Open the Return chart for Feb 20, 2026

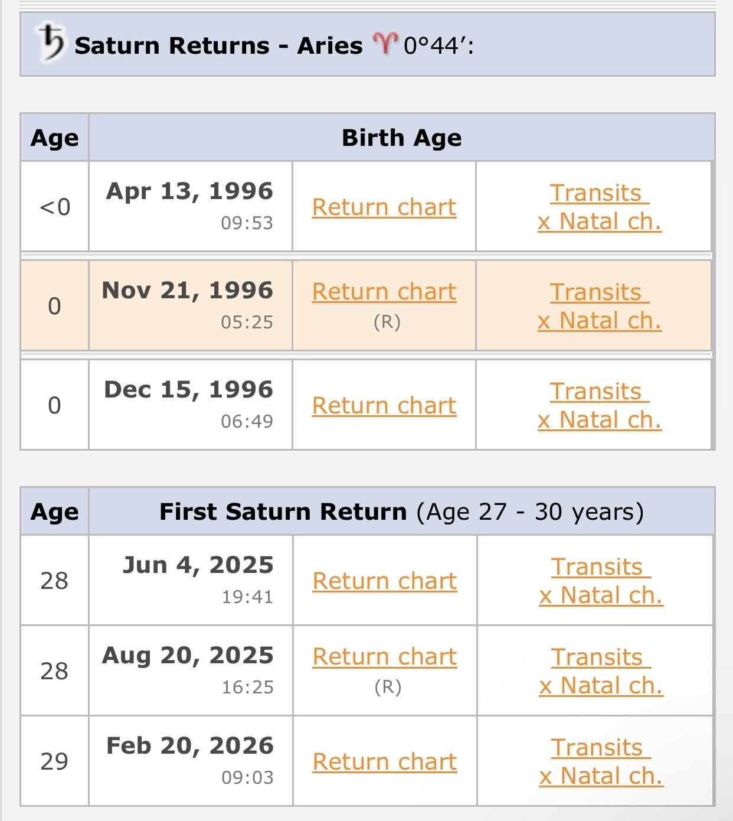[x=385, y=762]
